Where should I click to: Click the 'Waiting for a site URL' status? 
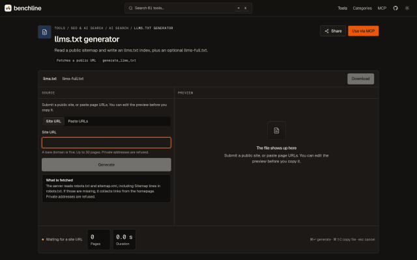tap(64, 239)
